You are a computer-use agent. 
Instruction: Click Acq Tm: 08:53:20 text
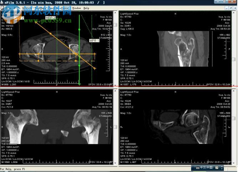click(221, 29)
